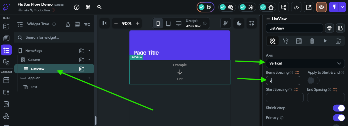Open the debug bug status icon
Image resolution: width=348 pixels, height=126 pixels.
267,7
